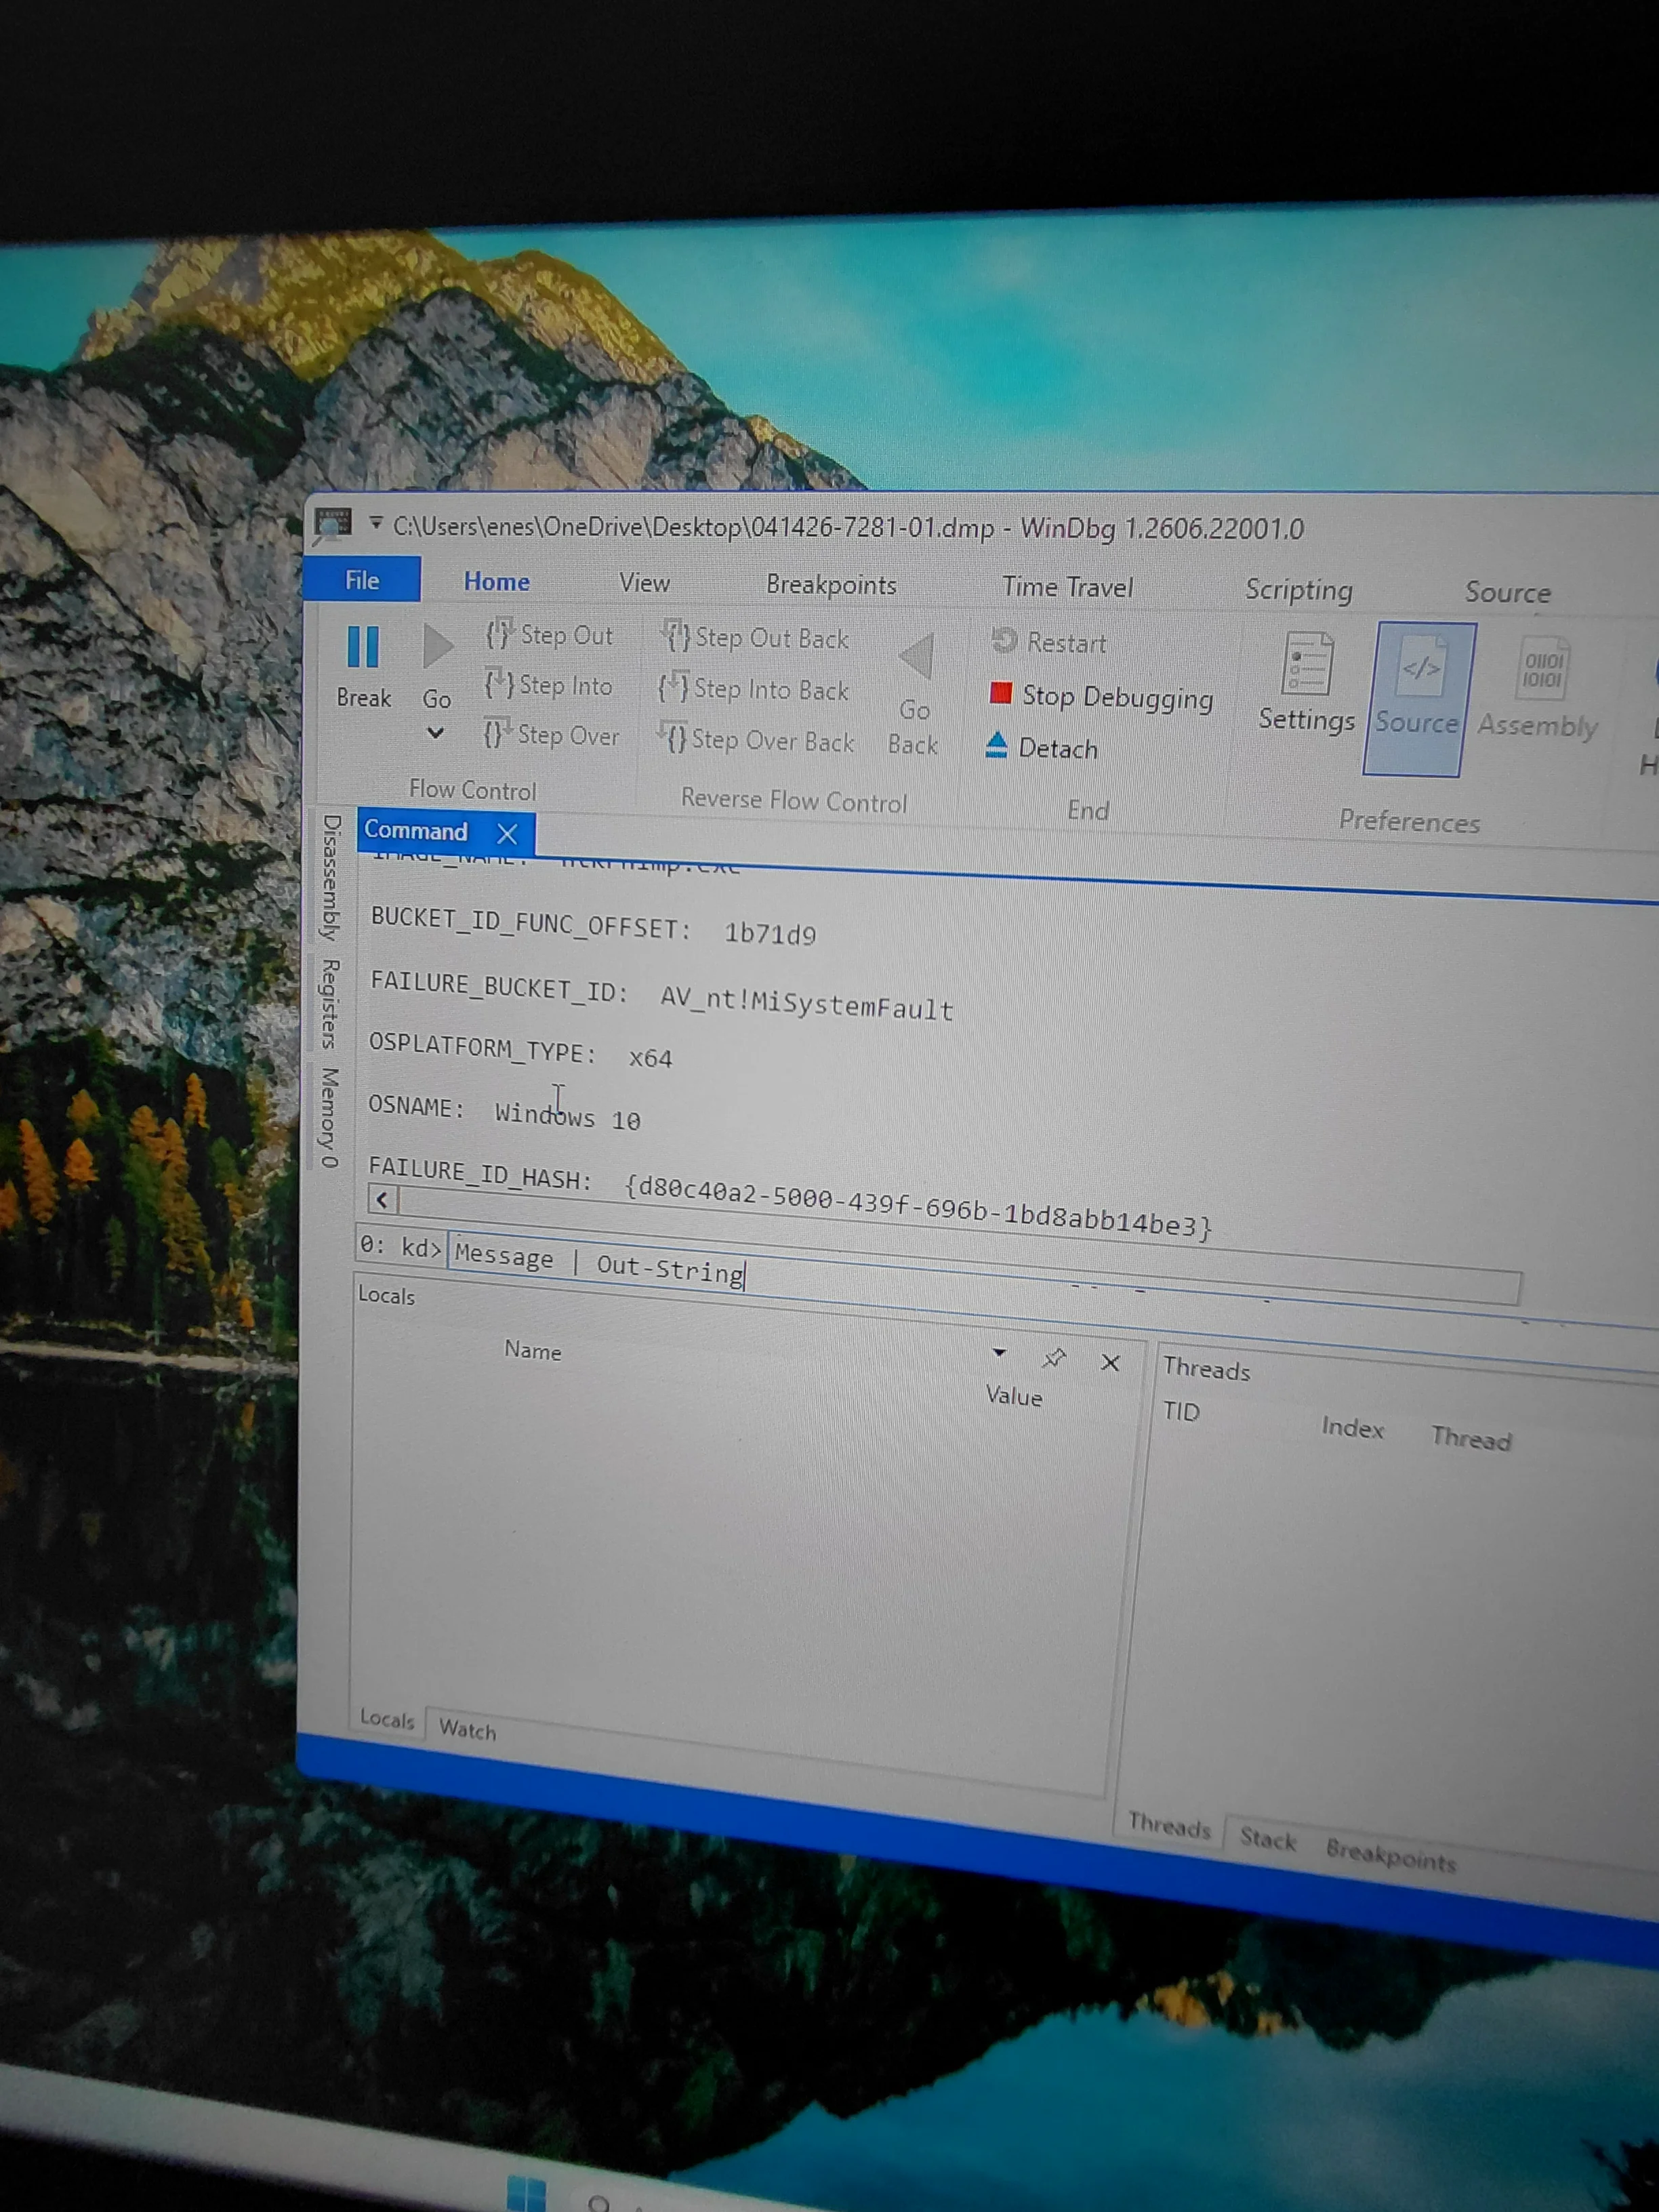Click the WinDbg app icon in title bar
Screen dimensions: 1659x2212
coord(332,524)
